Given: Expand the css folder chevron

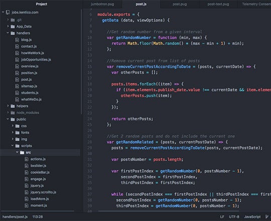Looking at the screenshot, I should pos(13,126).
